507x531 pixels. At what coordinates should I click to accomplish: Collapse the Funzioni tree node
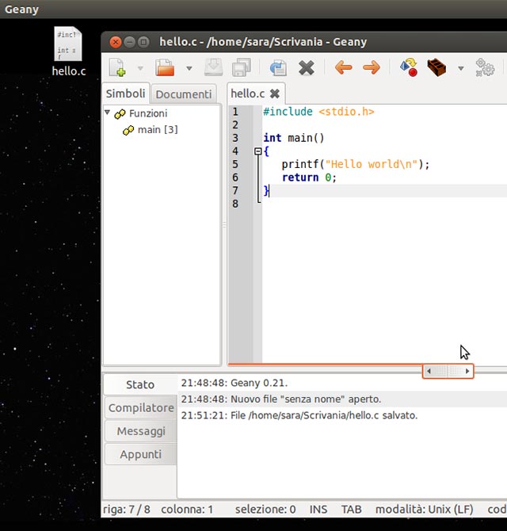[x=108, y=113]
